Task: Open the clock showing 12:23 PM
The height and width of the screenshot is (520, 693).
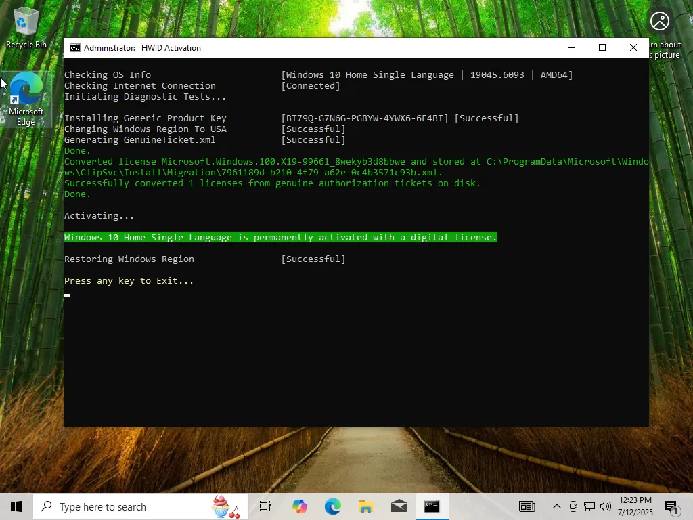Action: click(635, 506)
